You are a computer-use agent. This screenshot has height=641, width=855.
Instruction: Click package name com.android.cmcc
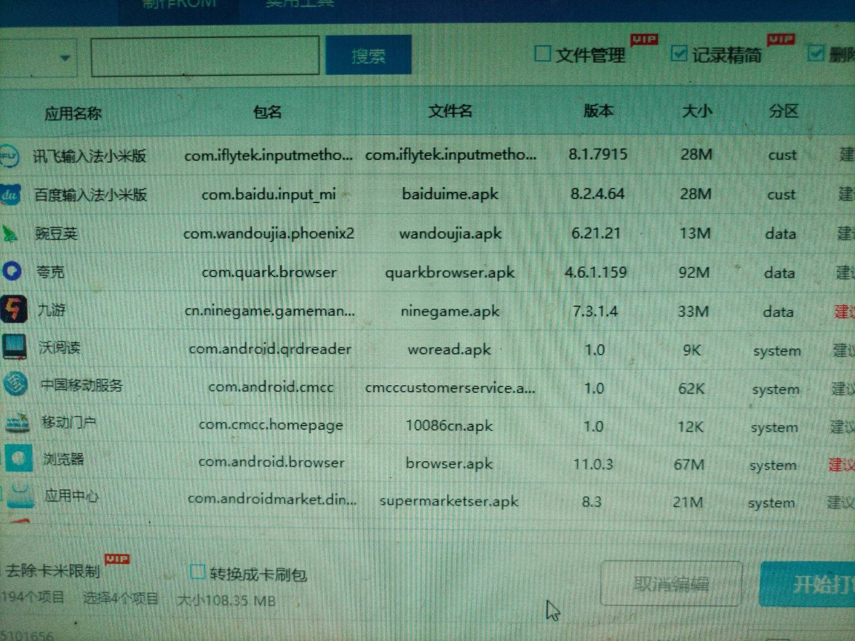click(271, 387)
